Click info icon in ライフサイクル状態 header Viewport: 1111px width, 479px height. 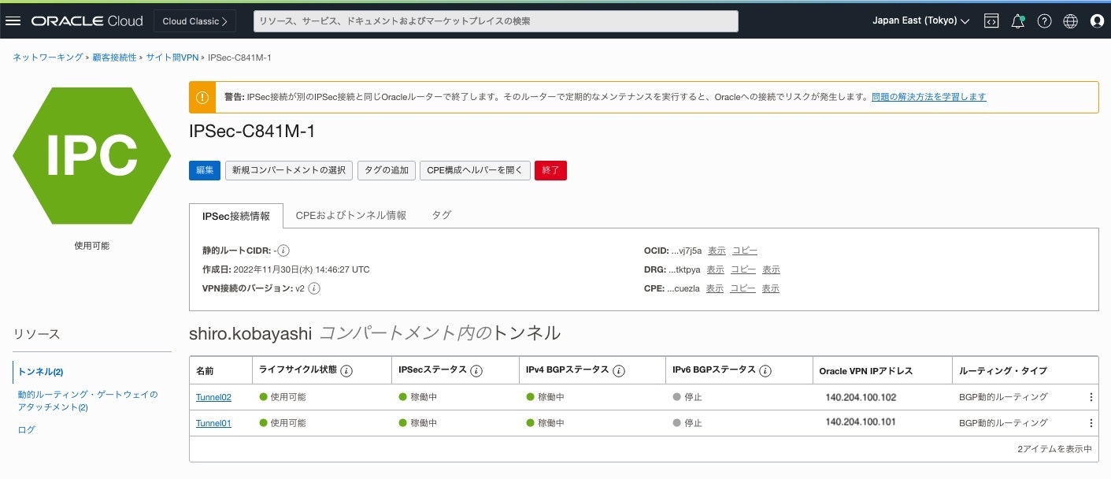point(346,370)
